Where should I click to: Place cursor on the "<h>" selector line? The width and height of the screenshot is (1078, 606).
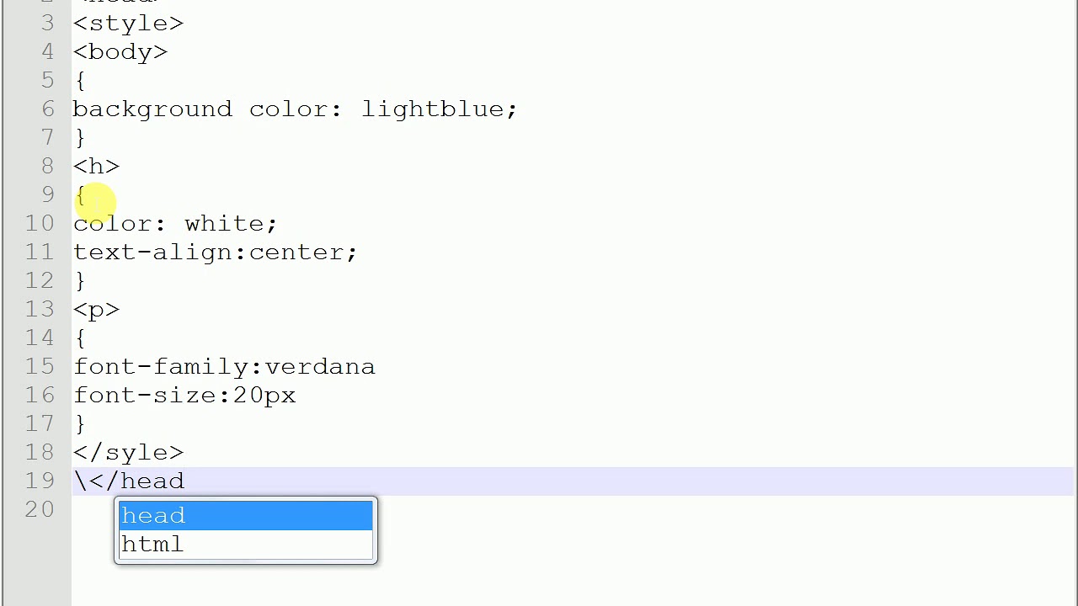coord(96,166)
